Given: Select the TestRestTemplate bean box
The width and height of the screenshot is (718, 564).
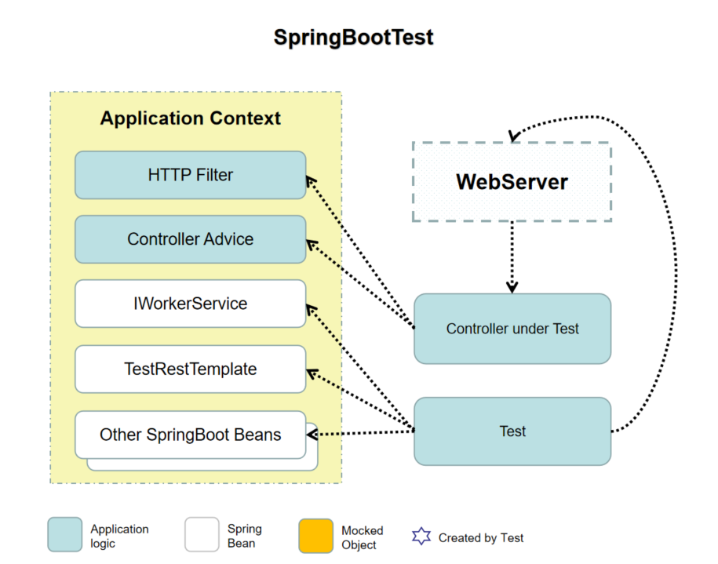Looking at the screenshot, I should [x=191, y=369].
